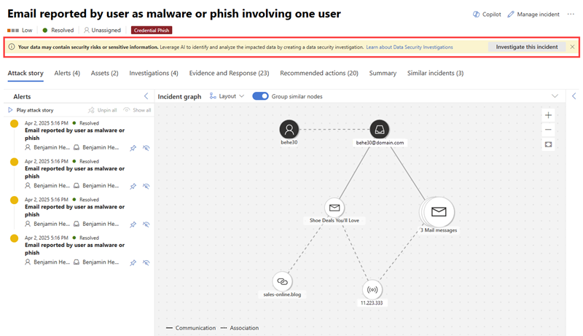The image size is (583, 336).
Task: Collapse the incident graph with down chevron
Action: (555, 96)
